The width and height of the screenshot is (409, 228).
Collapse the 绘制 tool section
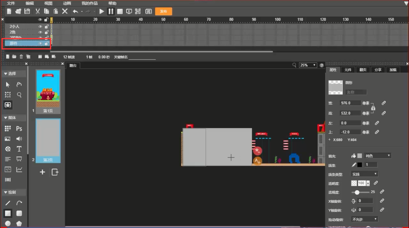pyautogui.click(x=5, y=192)
